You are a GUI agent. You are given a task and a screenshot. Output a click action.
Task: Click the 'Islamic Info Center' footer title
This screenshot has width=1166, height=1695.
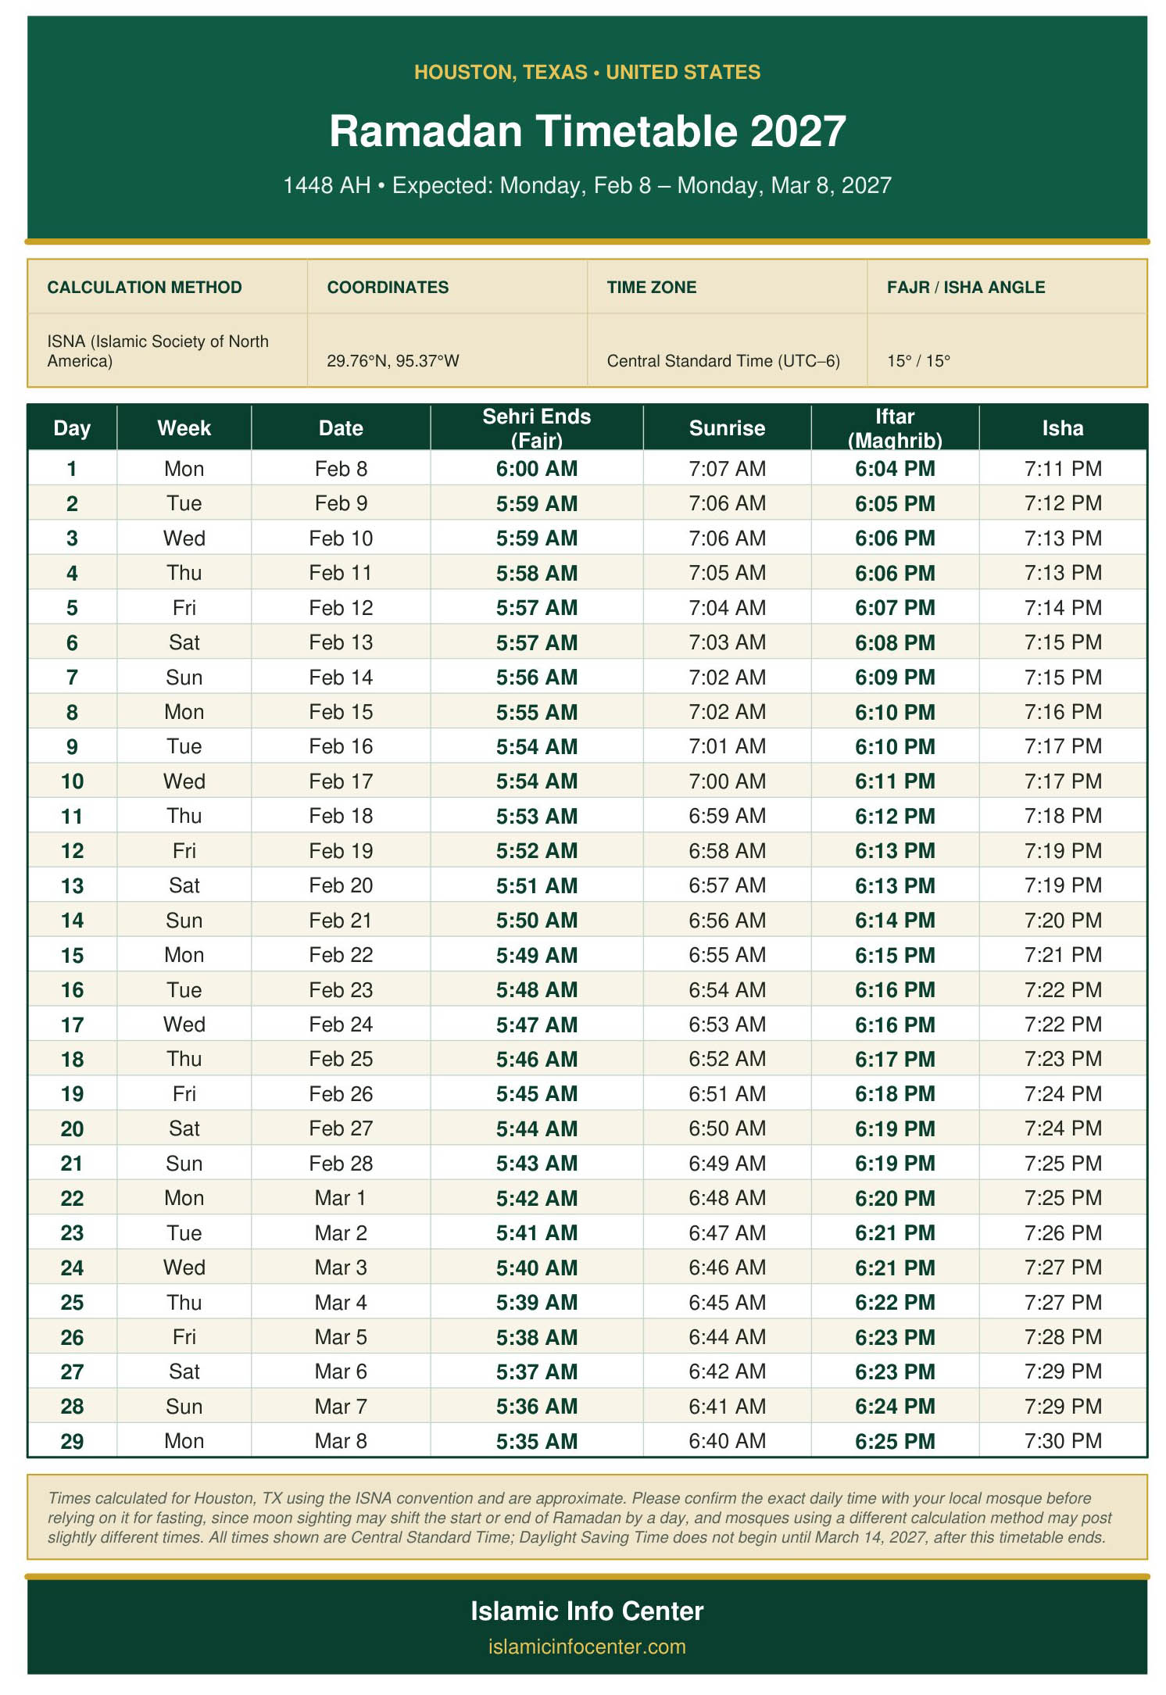click(x=587, y=1611)
